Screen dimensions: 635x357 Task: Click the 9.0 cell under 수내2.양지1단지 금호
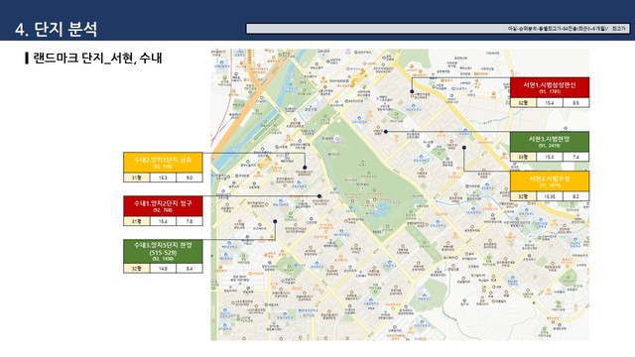190,178
